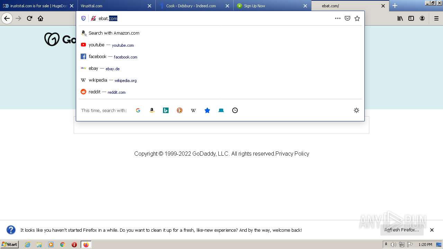This screenshot has height=249, width=443.
Task: Select Search with Amazon.com suggestion
Action: click(x=220, y=33)
